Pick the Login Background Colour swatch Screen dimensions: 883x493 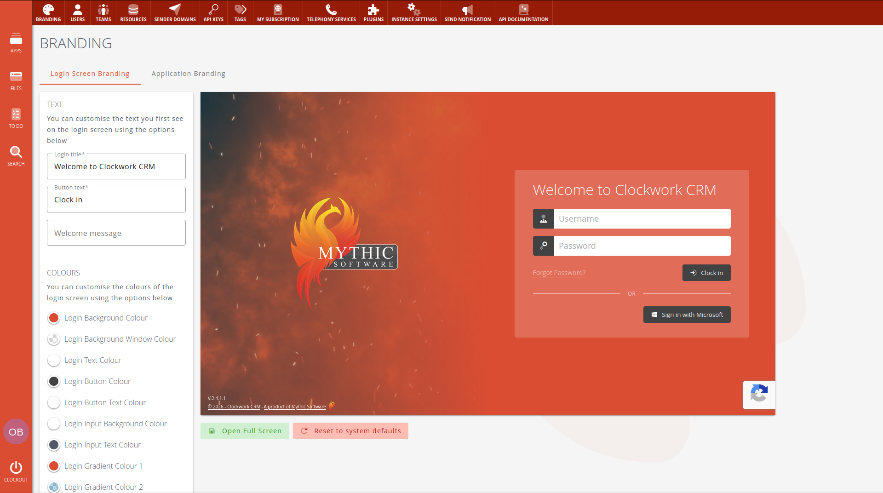(x=54, y=318)
